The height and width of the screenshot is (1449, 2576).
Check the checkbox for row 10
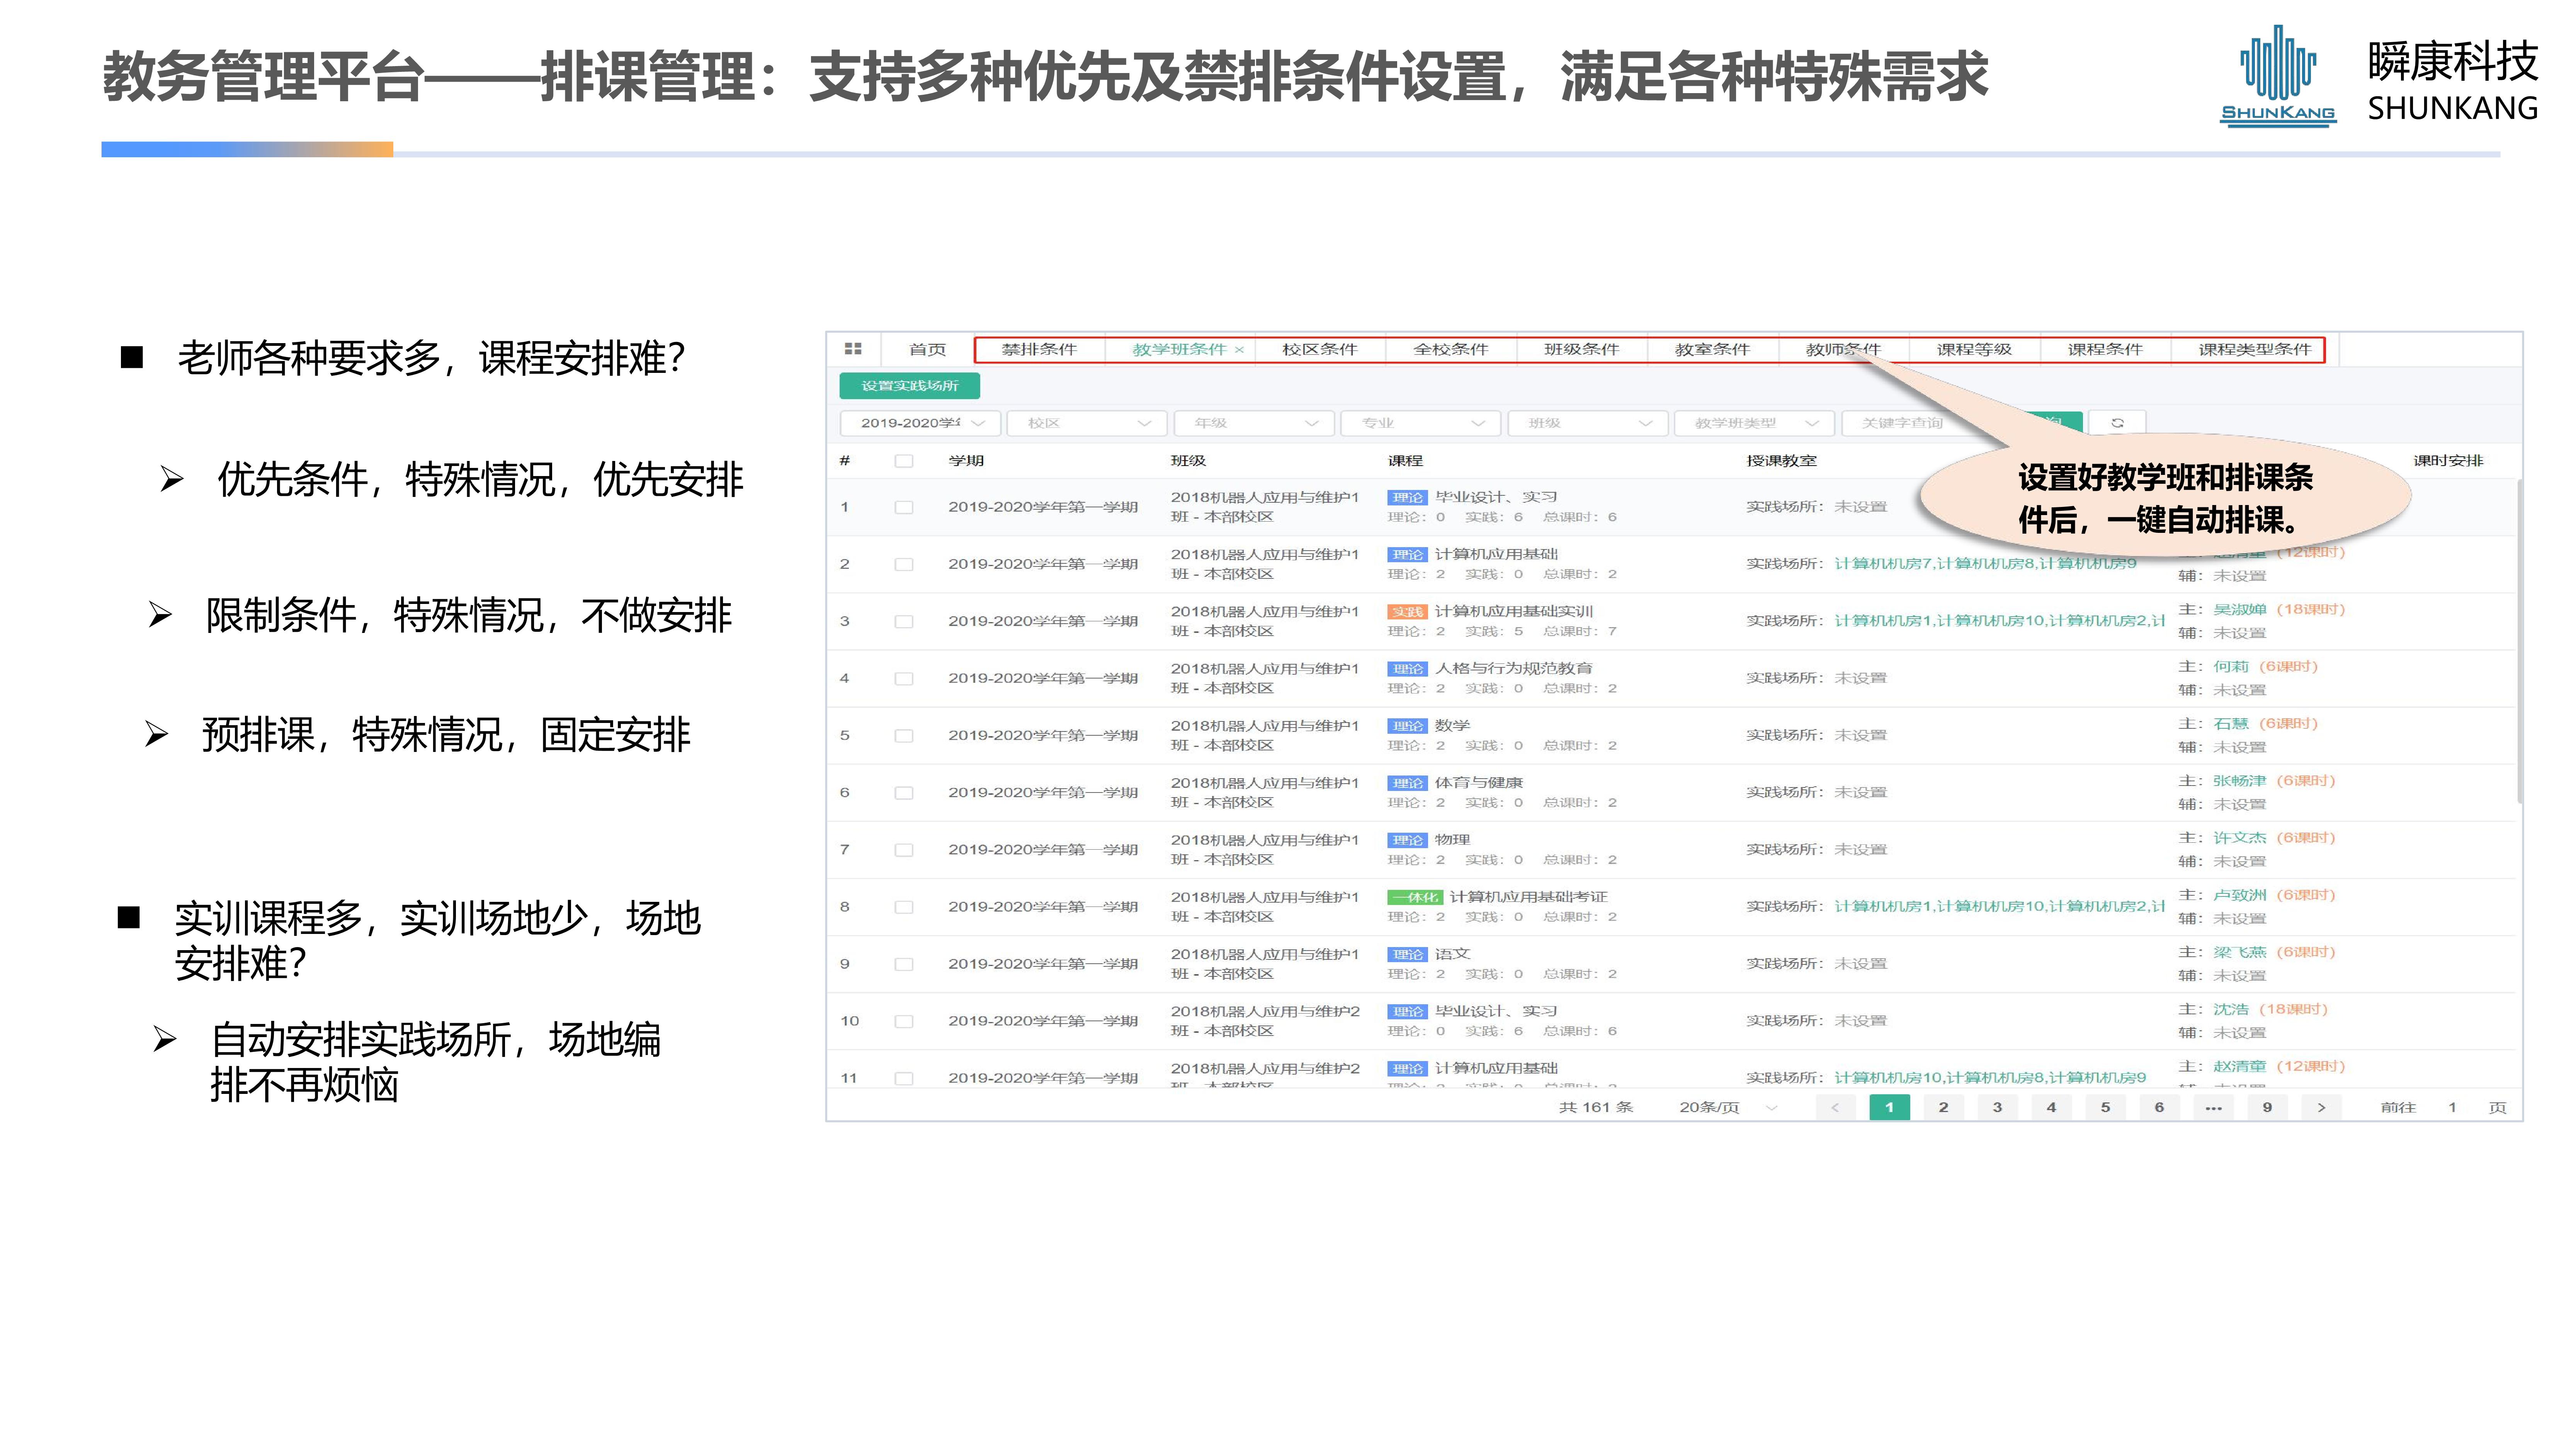point(904,1021)
